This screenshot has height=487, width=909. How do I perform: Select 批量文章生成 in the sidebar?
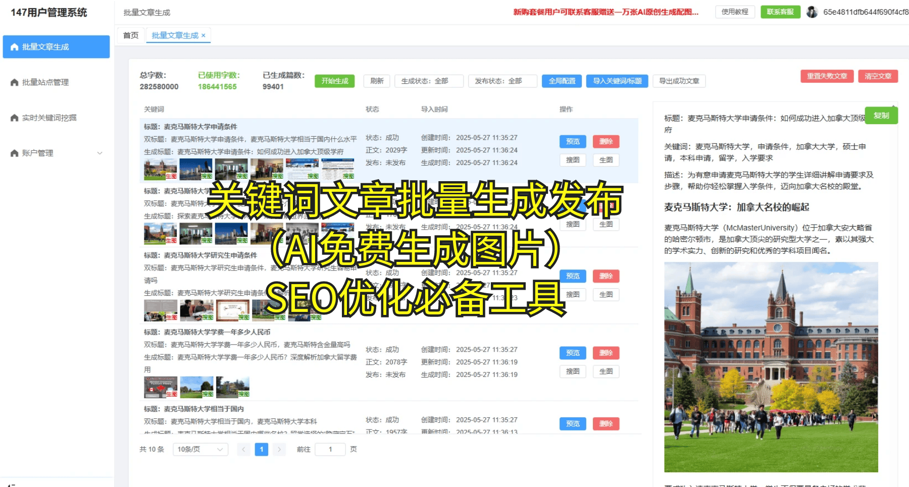point(56,46)
